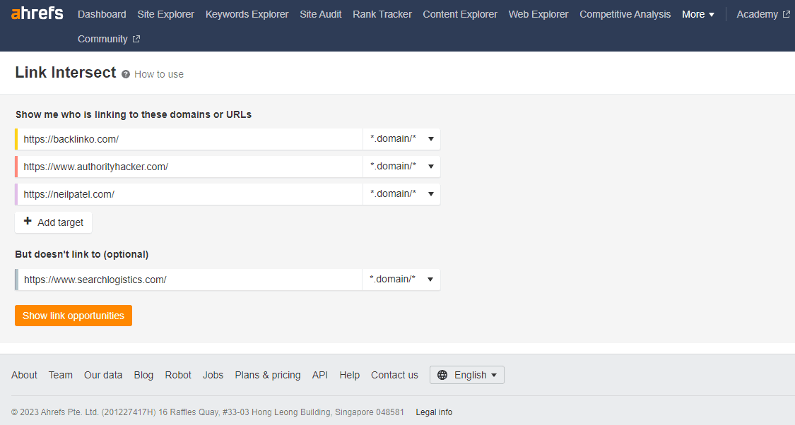Image resolution: width=795 pixels, height=425 pixels.
Task: View Plans & pricing
Action: pos(268,375)
